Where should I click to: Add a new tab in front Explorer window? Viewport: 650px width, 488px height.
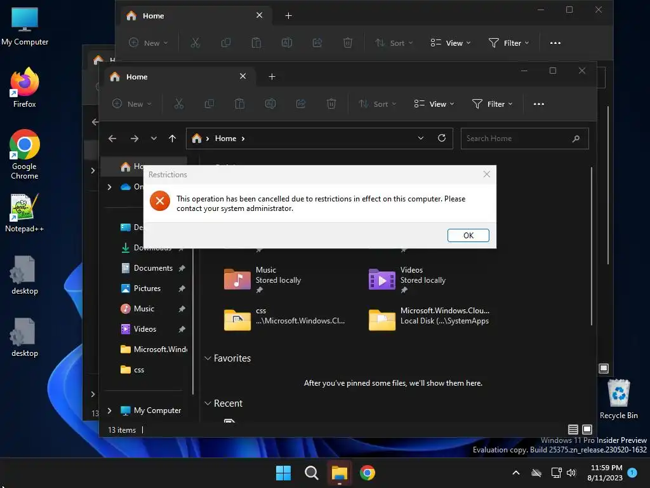click(x=272, y=76)
